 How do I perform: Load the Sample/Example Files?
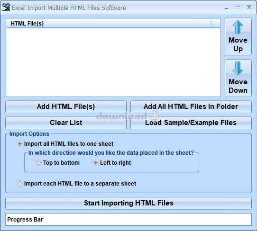click(191, 123)
